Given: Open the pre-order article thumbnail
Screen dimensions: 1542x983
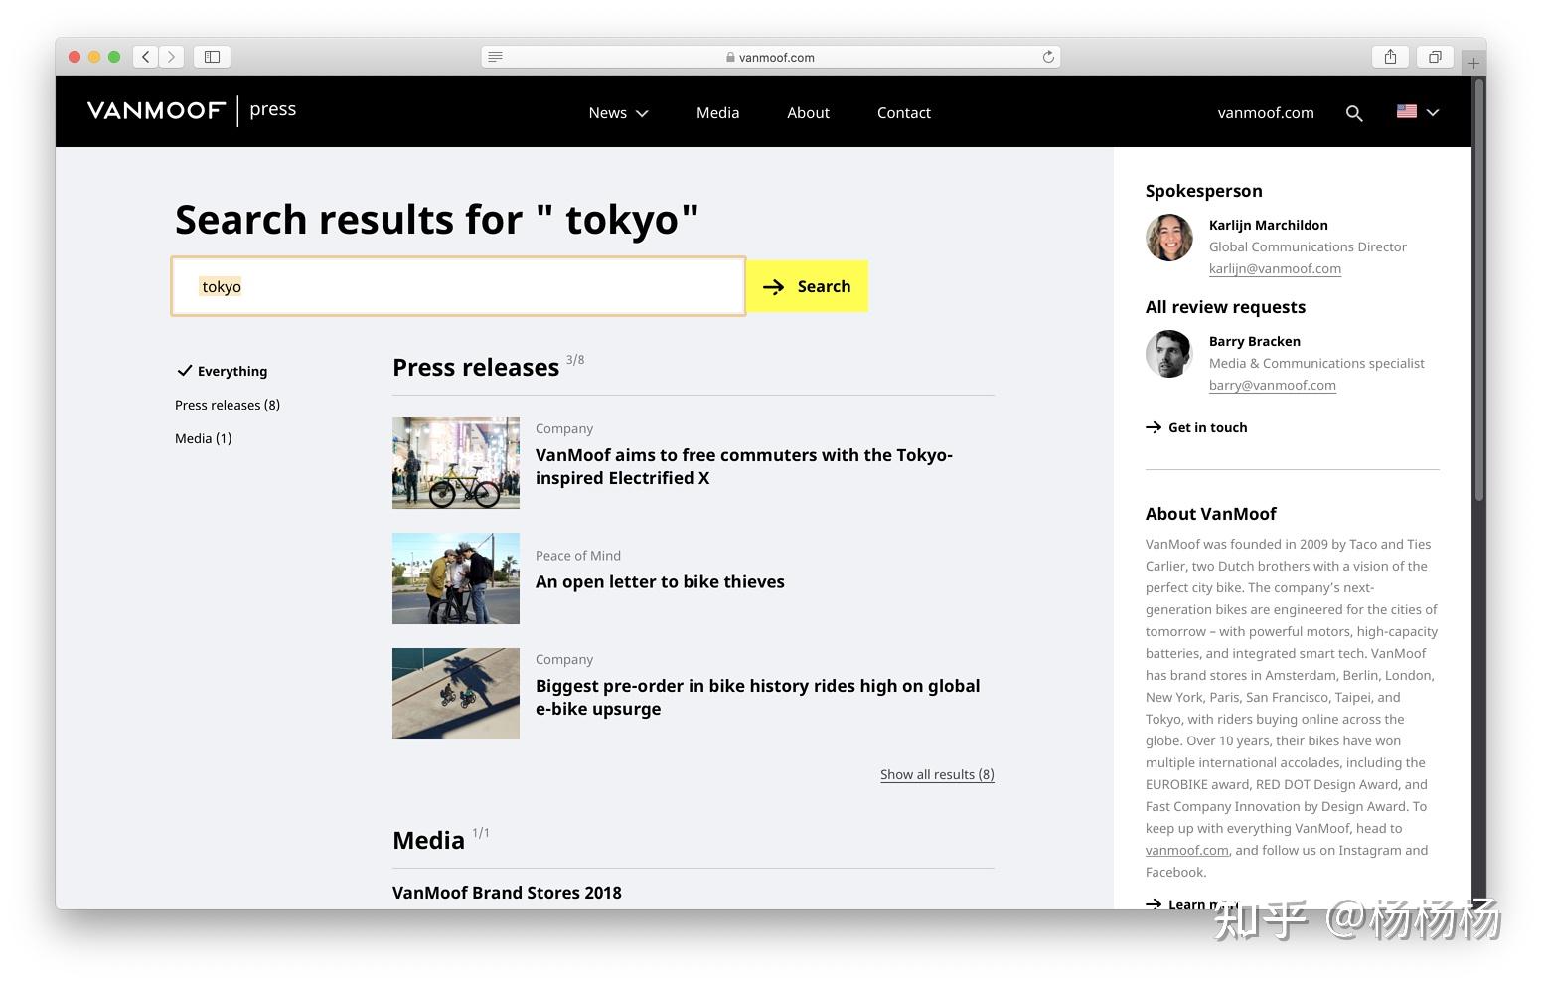Looking at the screenshot, I should tap(456, 694).
